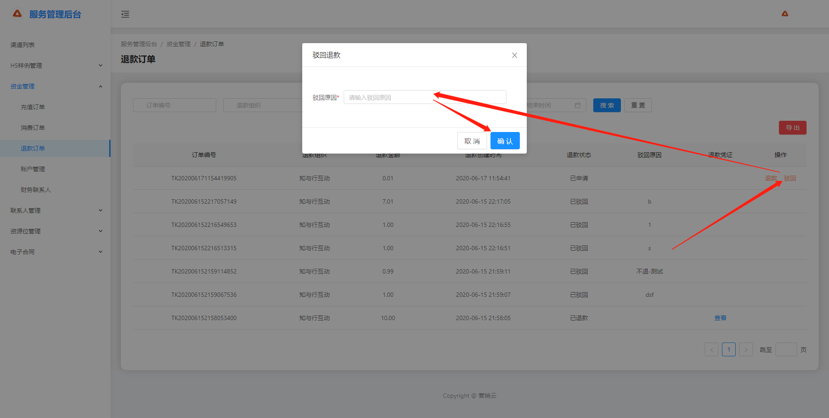This screenshot has width=829, height=418.
Task: Go to next page arrow
Action: 746,349
